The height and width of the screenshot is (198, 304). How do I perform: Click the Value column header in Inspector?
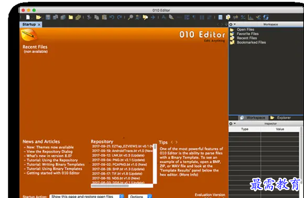tap(280, 129)
